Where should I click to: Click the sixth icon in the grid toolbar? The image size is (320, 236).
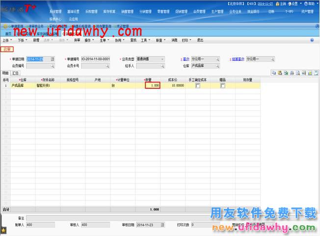304,73
